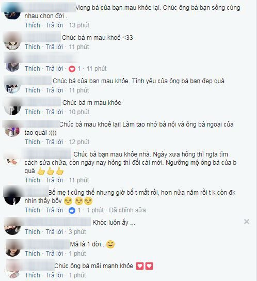The height and width of the screenshot is (281, 257).
Task: Reply to the 'Chúc bà m mau khoẻ <33' comment
Action: [54, 47]
